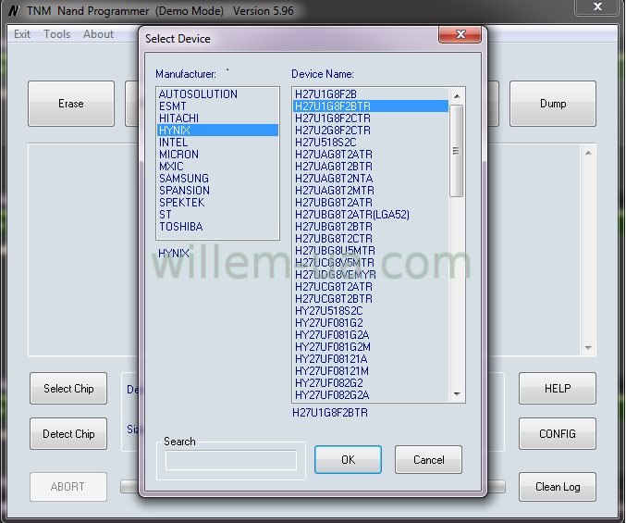The height and width of the screenshot is (523, 626).
Task: Select device H27U1G8F2CTR
Action: [x=371, y=118]
